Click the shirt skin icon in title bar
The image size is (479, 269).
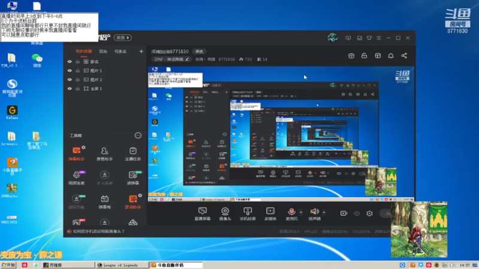(x=369, y=38)
